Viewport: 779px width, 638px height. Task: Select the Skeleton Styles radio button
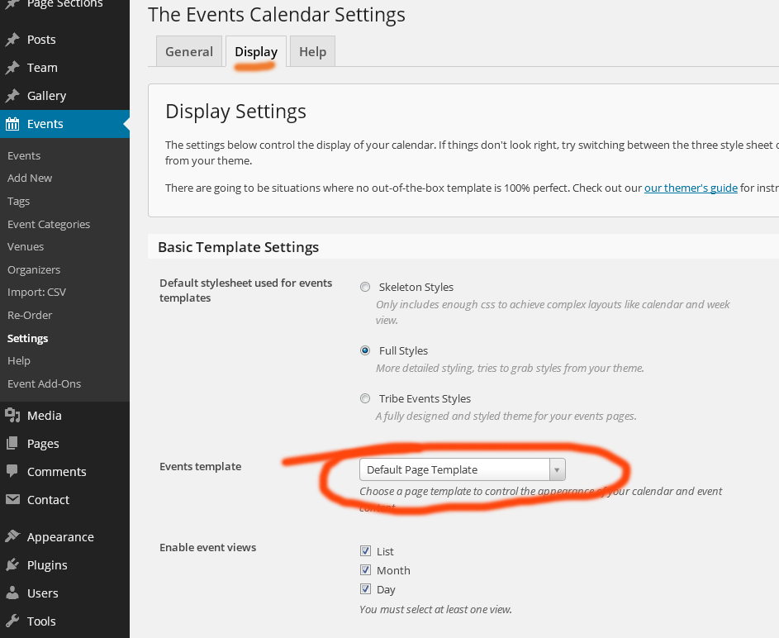click(365, 288)
